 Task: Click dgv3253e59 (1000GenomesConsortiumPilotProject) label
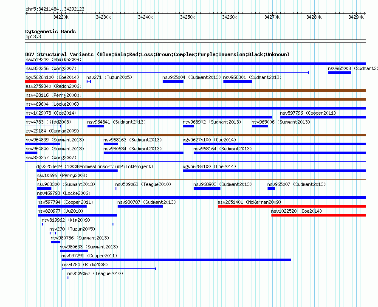point(95,166)
